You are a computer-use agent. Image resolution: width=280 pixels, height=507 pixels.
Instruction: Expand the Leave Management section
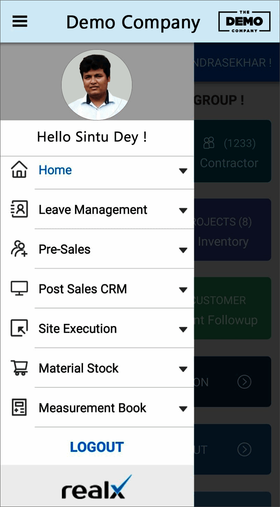point(183,210)
